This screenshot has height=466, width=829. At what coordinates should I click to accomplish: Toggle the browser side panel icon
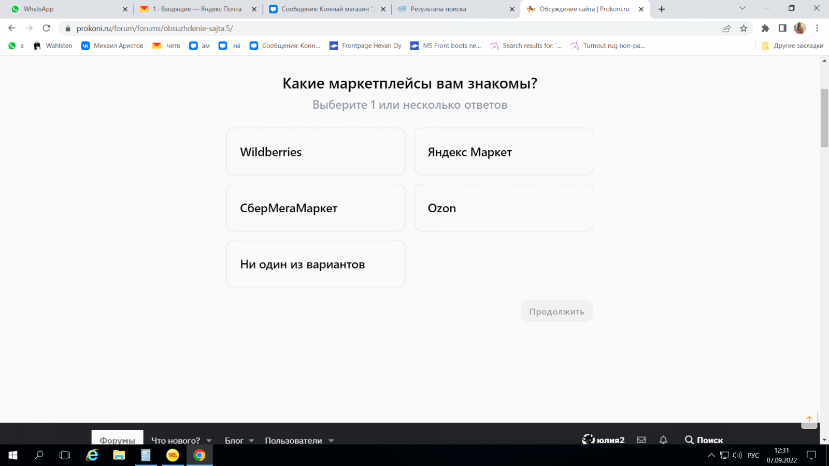782,28
